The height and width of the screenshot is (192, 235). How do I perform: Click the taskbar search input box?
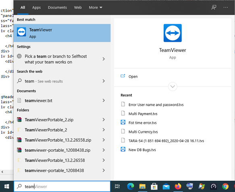pos(62,186)
